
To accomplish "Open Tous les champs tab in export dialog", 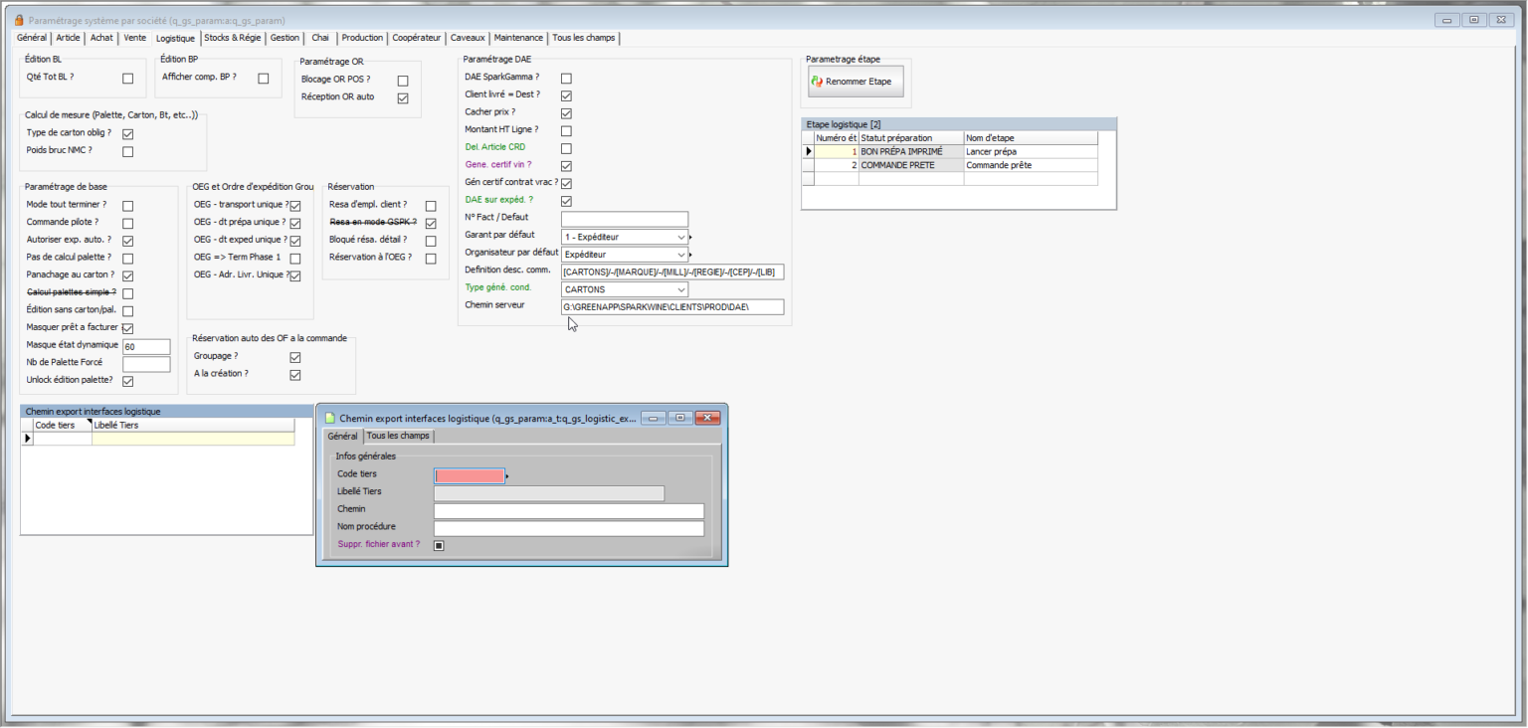I will pos(398,437).
